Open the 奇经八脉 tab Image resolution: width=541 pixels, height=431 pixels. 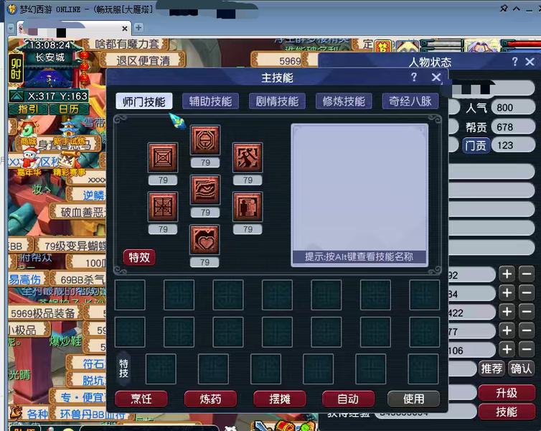click(x=410, y=101)
